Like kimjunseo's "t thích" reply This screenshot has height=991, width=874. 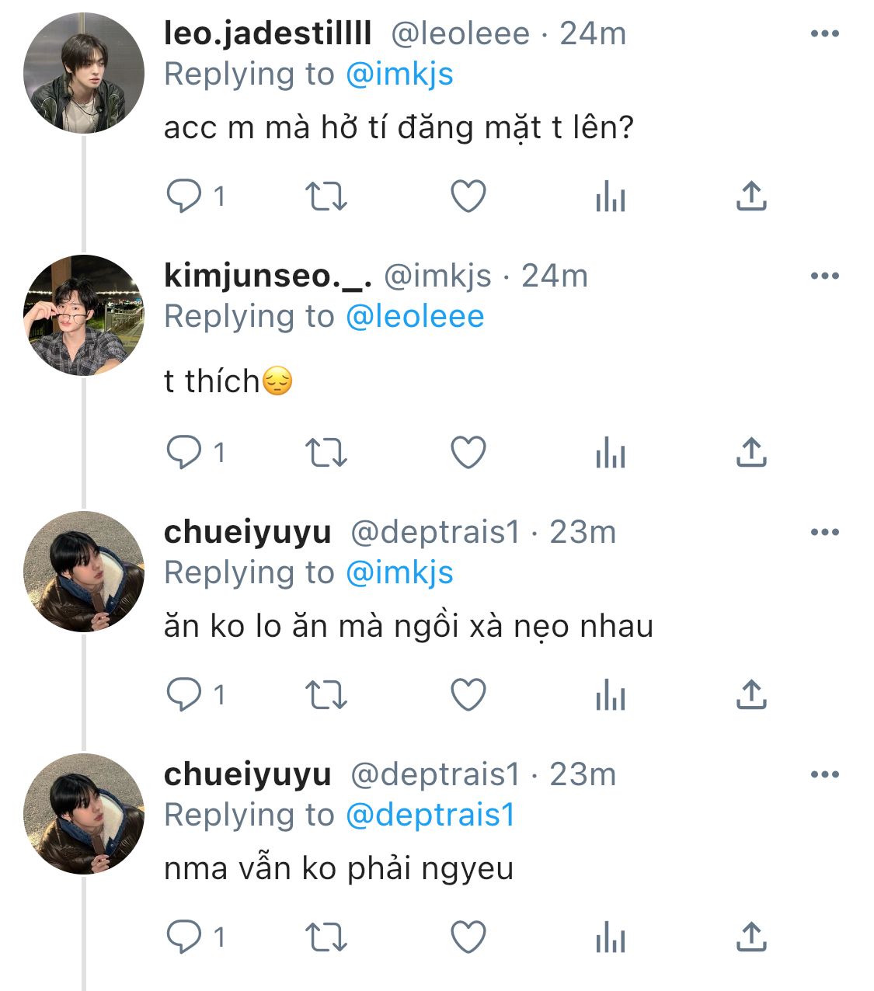(x=468, y=453)
